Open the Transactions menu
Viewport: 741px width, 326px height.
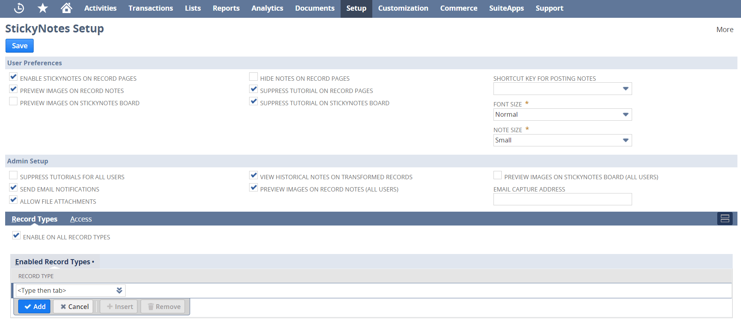point(150,8)
